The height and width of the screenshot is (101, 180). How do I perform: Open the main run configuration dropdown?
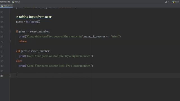click(x=175, y=2)
